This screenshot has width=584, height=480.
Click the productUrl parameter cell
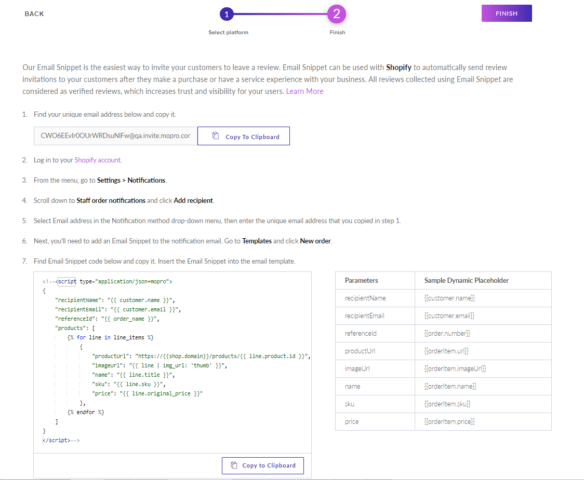tap(375, 351)
